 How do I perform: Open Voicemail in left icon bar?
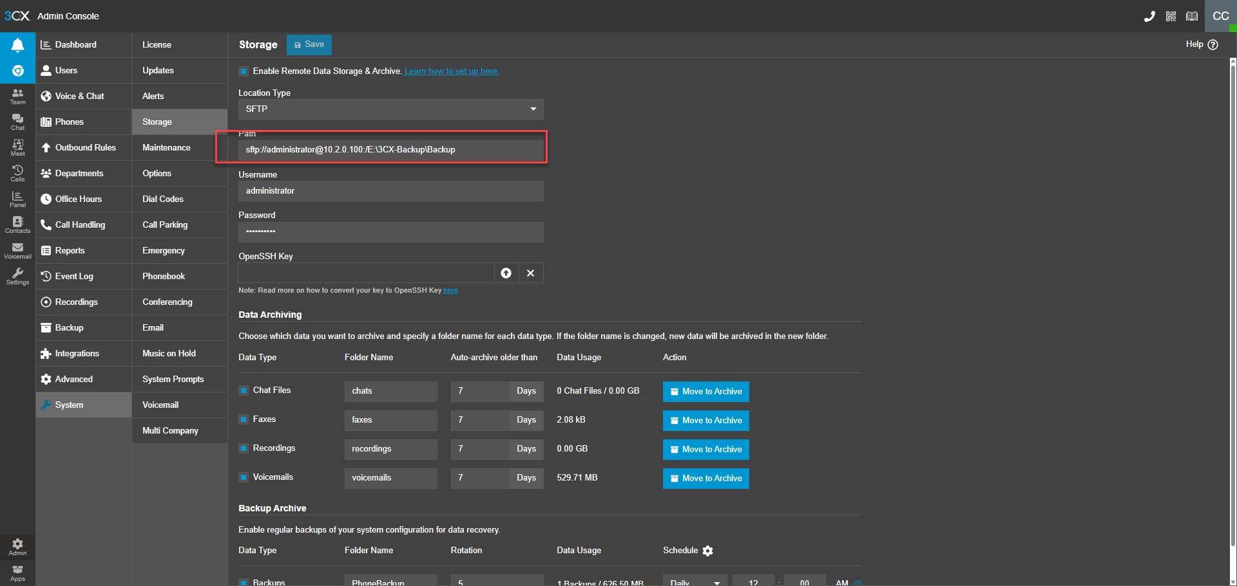point(17,250)
